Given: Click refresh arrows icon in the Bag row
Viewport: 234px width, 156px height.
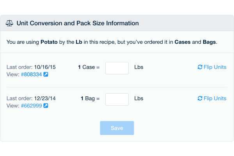Looking at the screenshot, I should 200,98.
